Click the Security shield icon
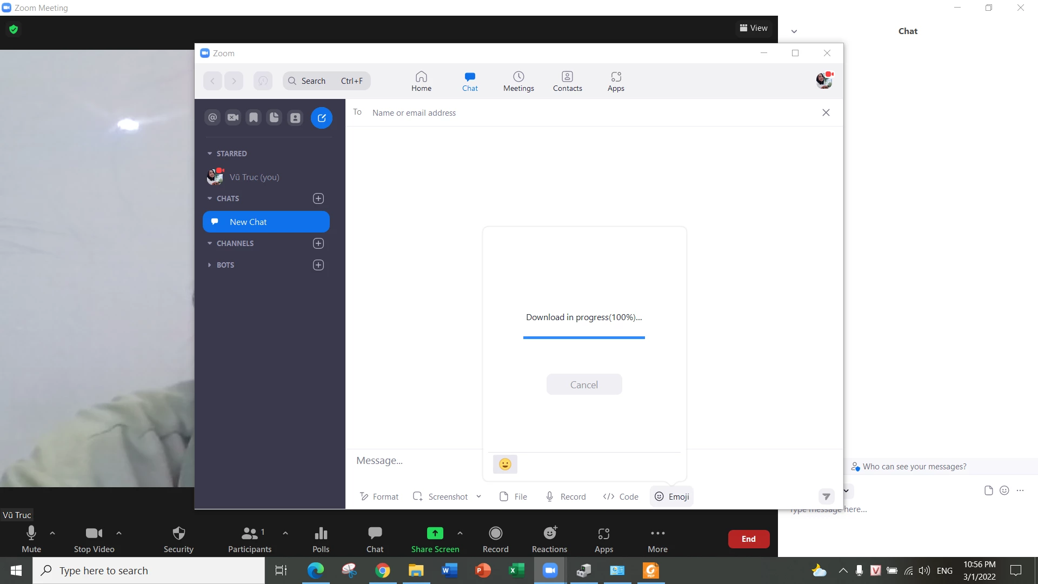The width and height of the screenshot is (1038, 584). click(178, 534)
